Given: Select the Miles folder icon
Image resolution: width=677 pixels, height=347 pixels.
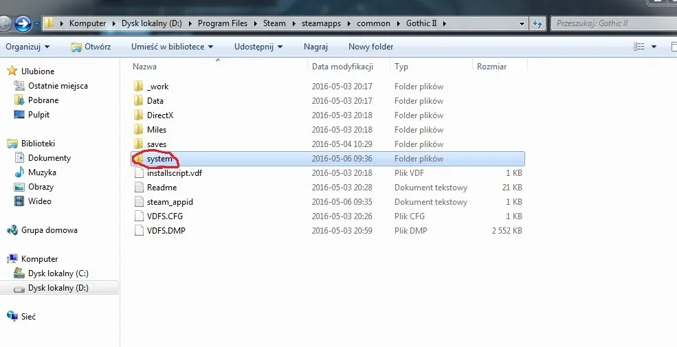Looking at the screenshot, I should (x=139, y=129).
